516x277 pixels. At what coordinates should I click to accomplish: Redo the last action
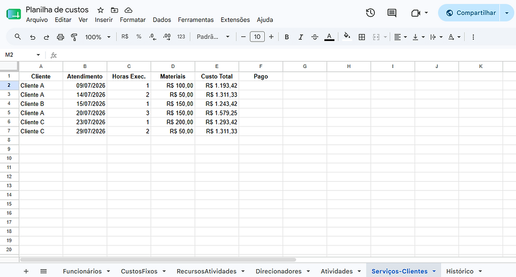pyautogui.click(x=46, y=37)
